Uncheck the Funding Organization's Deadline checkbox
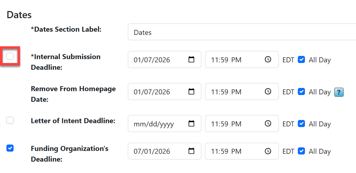The width and height of the screenshot is (356, 173). pos(10,148)
